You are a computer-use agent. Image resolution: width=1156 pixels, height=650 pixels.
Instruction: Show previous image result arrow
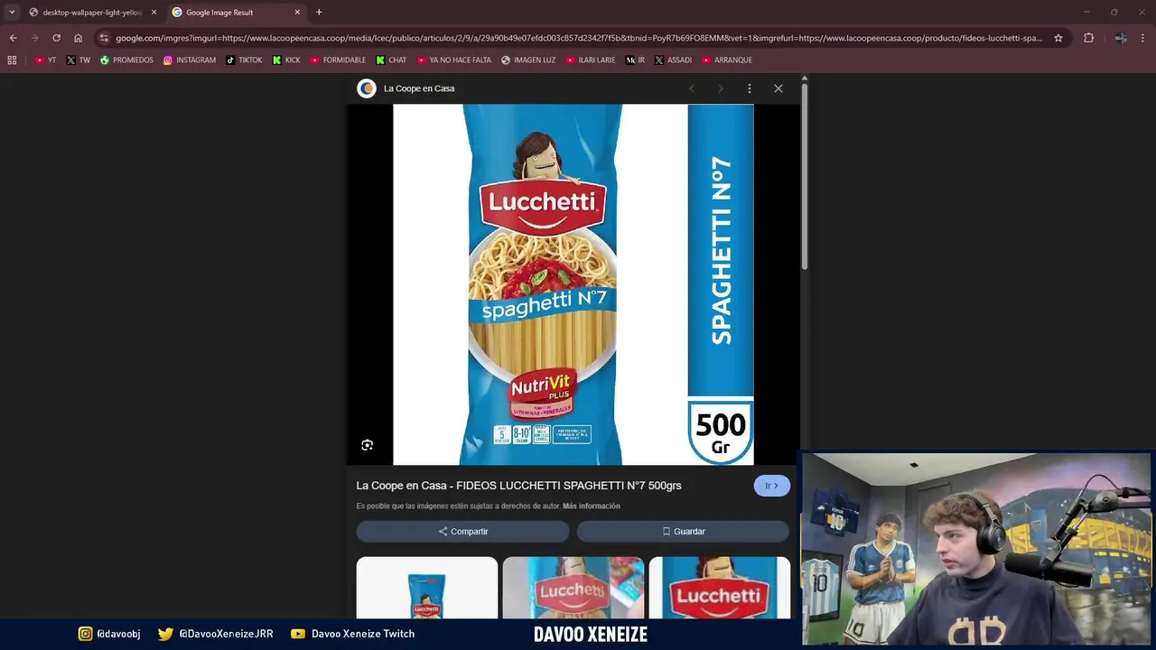click(x=692, y=88)
